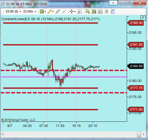
Task: Click the NinjaTrader chart icon in title bar
Action: pos(3,4)
